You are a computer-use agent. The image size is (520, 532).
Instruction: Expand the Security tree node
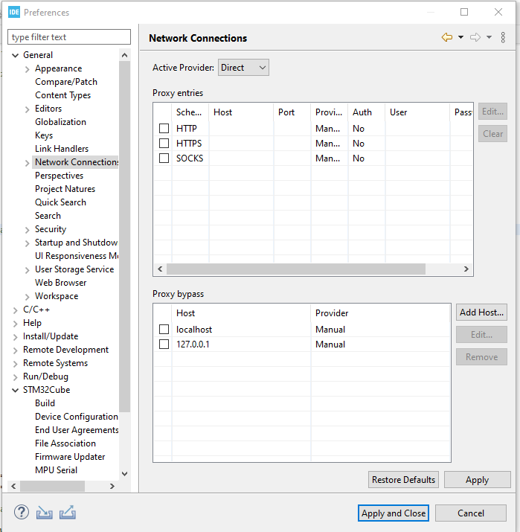click(x=27, y=230)
